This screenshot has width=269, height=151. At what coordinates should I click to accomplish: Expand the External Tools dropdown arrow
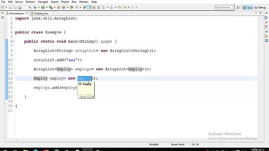point(55,8)
